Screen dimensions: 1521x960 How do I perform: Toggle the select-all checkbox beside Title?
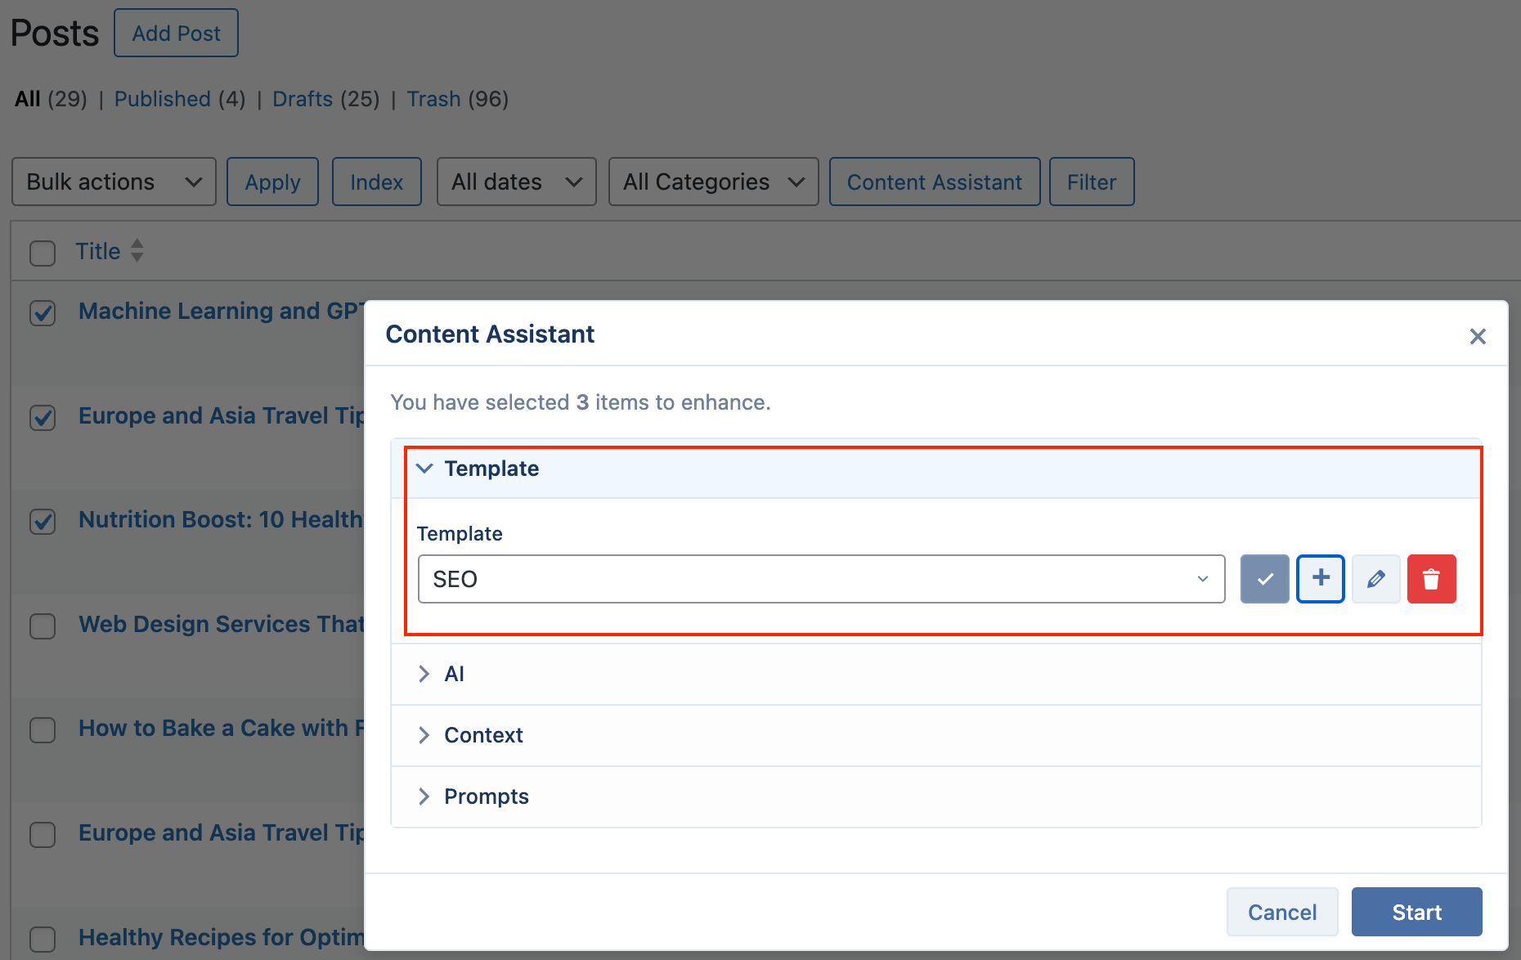43,252
